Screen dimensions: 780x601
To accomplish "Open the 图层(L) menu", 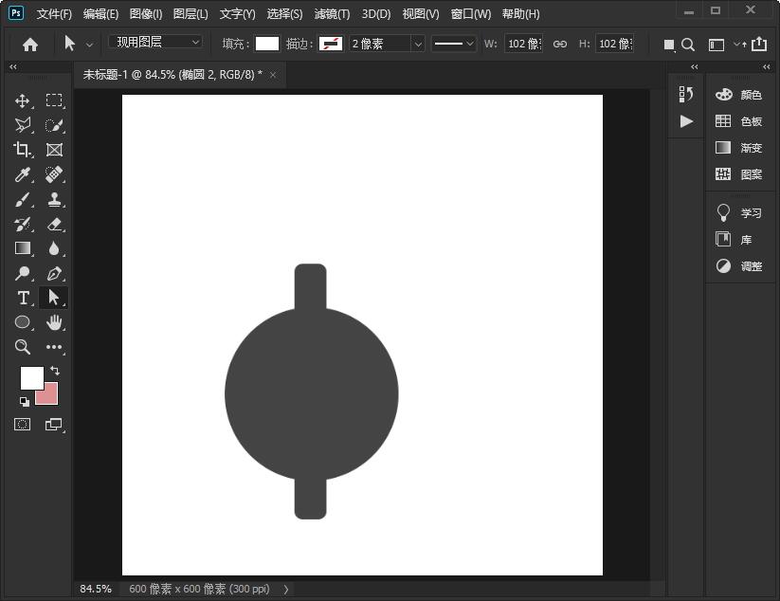I will coord(190,14).
